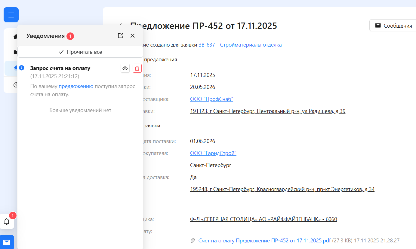Open request ЗВ-637 Стройматериалы отделка link
416x249 pixels.
240,45
